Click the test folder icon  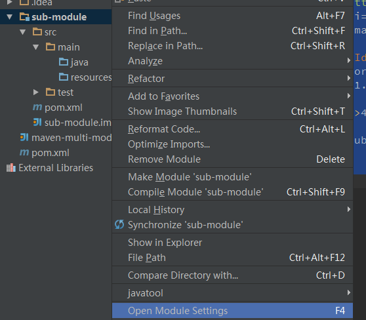click(x=51, y=92)
